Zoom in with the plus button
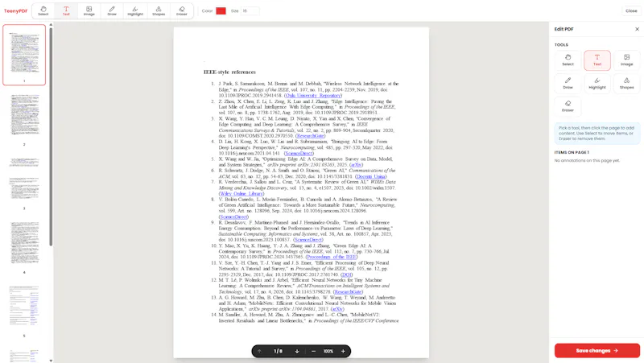Viewport: 644px width, 363px height. click(x=343, y=351)
